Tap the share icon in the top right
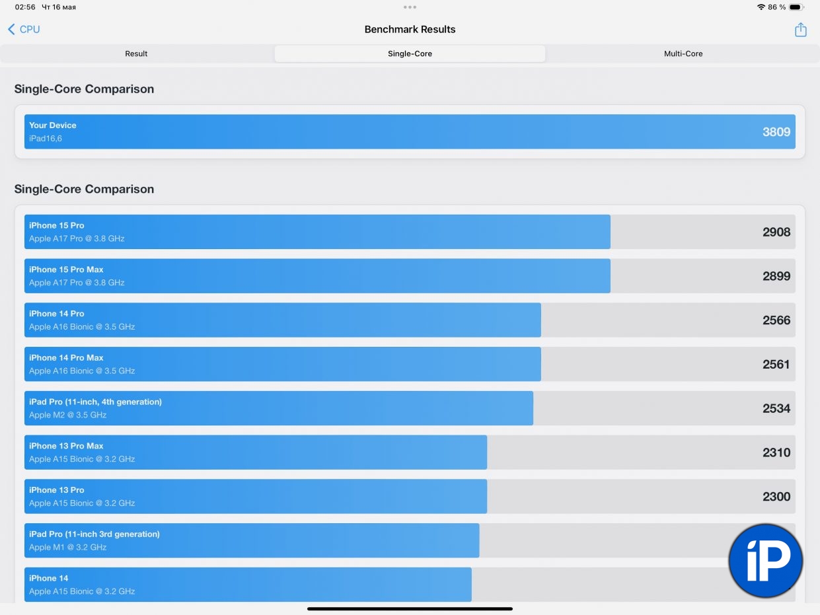820x615 pixels. (x=800, y=30)
